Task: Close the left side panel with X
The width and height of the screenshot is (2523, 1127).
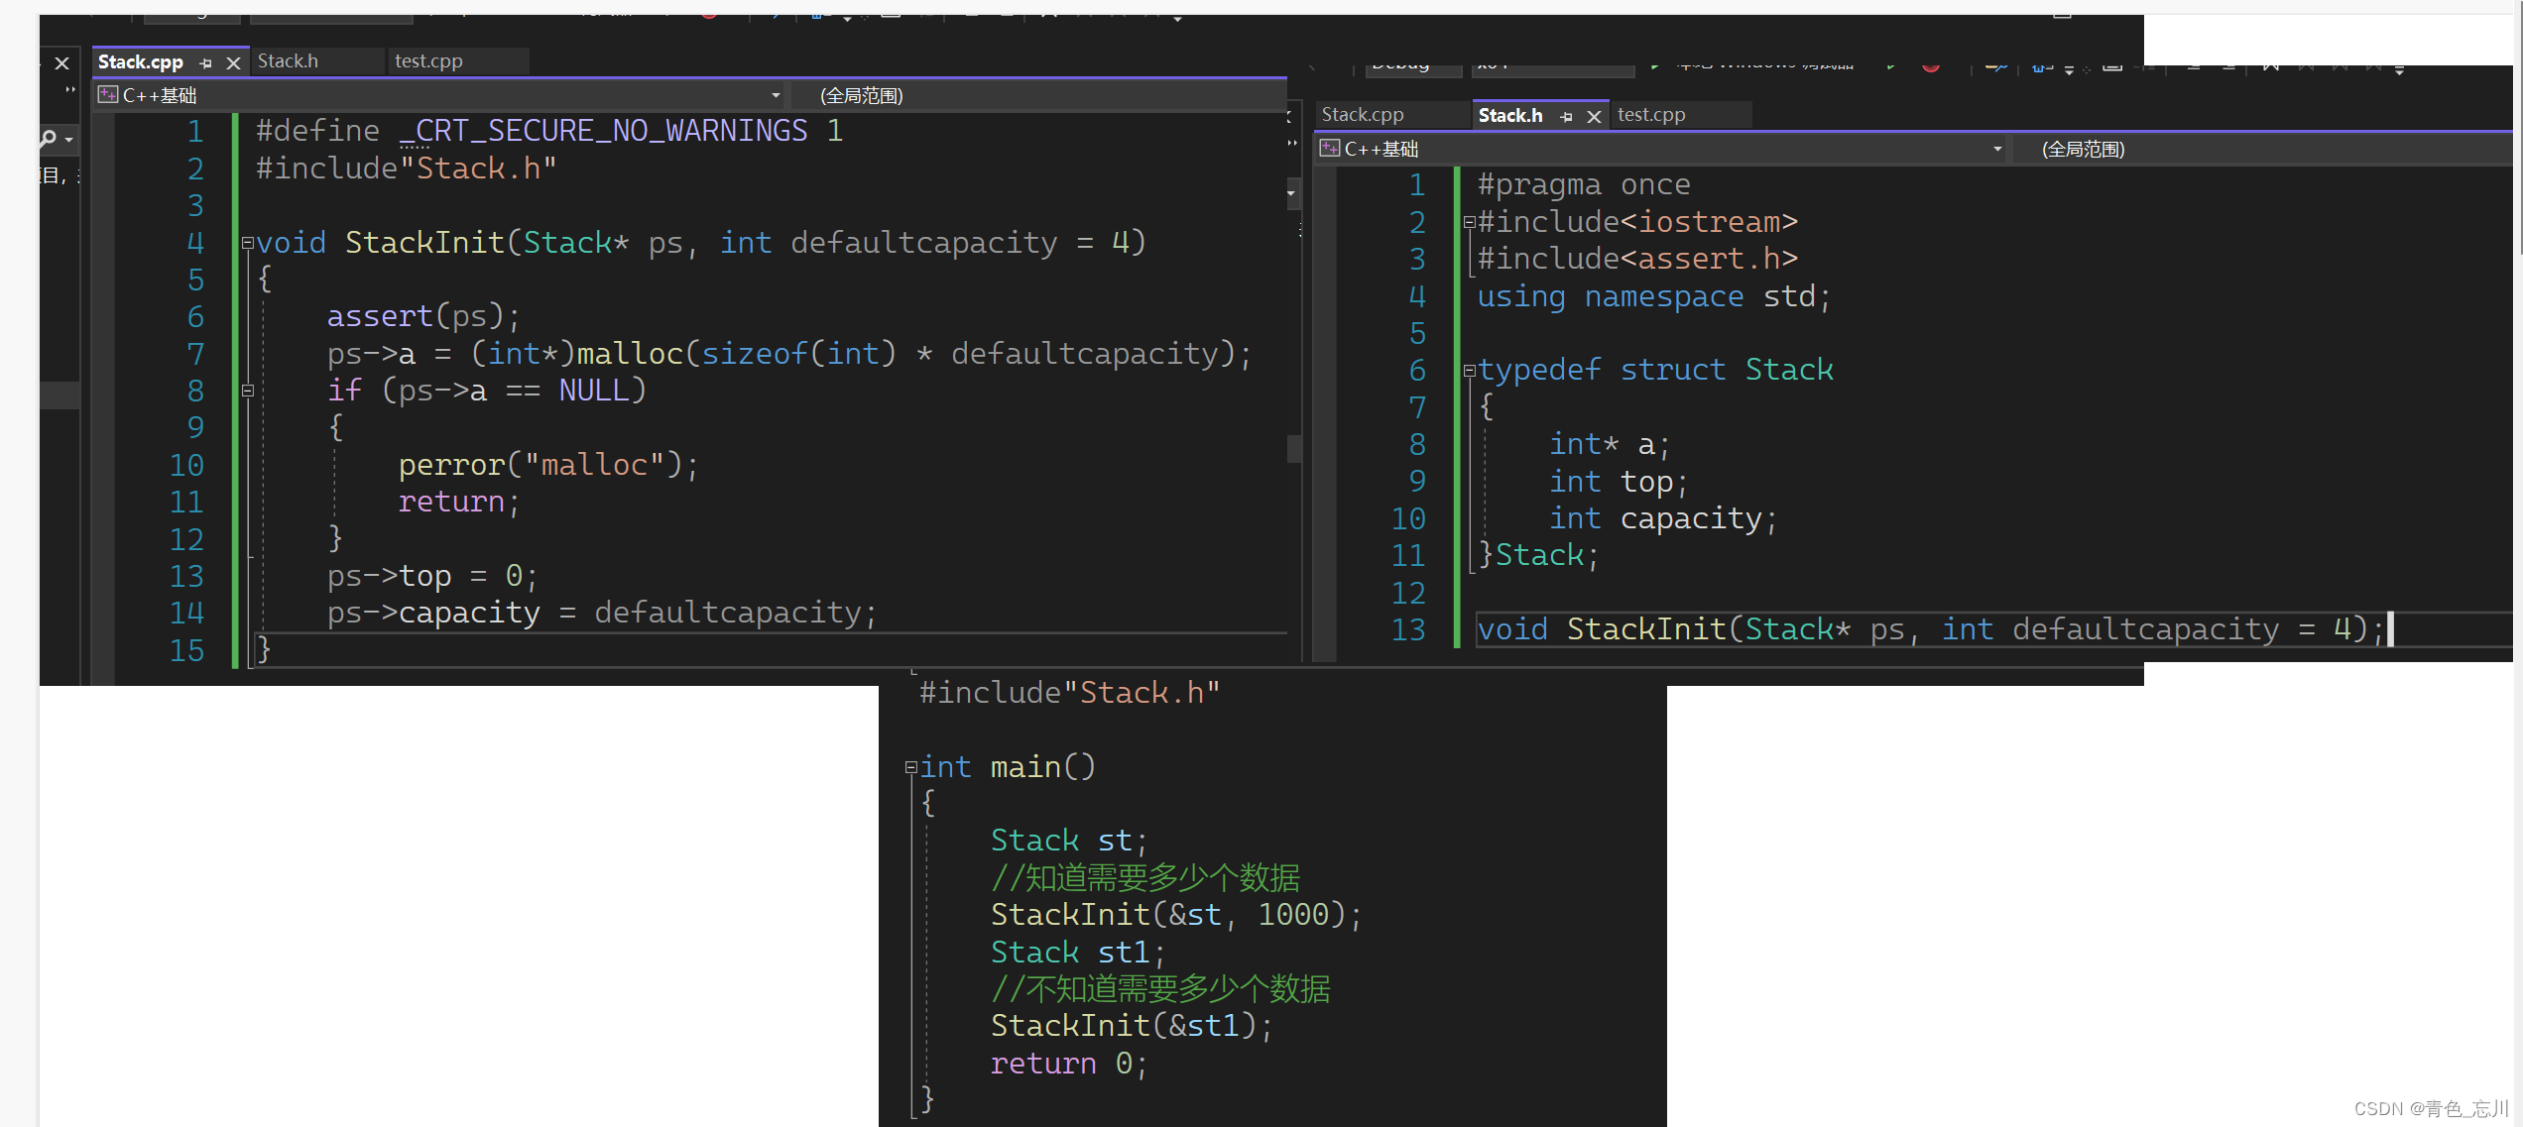Action: pos(61,63)
